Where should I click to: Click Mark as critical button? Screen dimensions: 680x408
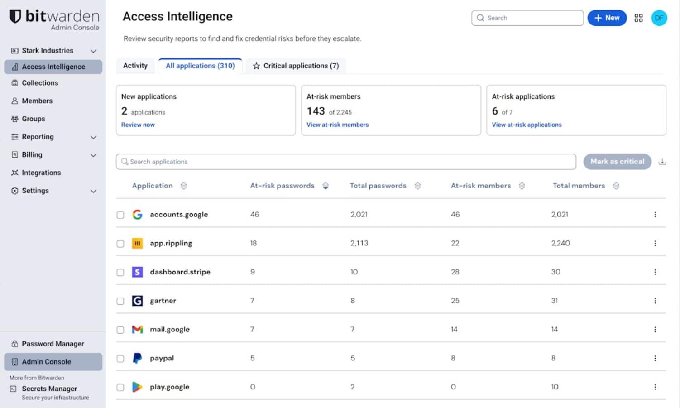point(617,162)
